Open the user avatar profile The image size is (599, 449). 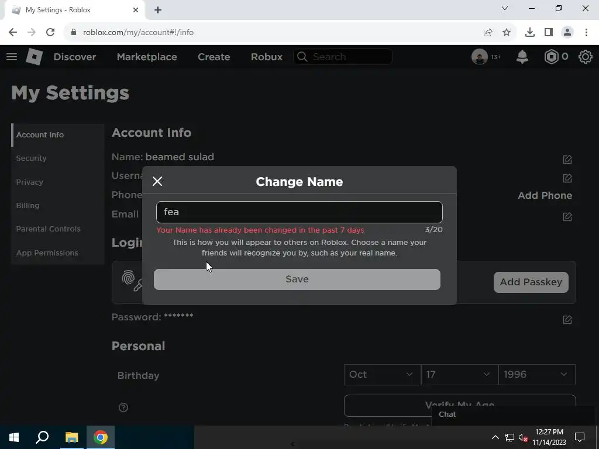pos(480,57)
